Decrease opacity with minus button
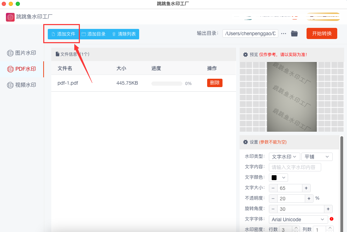The height and width of the screenshot is (232, 347). pos(273,199)
